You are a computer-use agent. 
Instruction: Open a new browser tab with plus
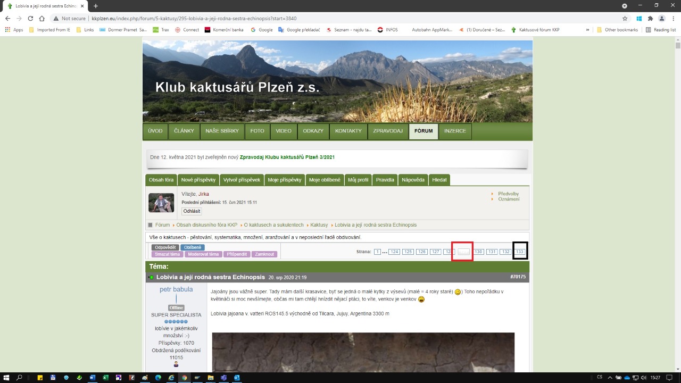(96, 6)
